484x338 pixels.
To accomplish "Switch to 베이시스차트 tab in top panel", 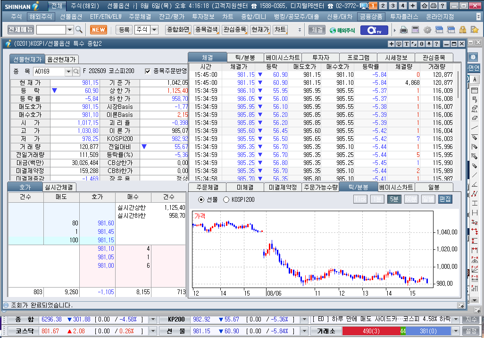I will click(x=283, y=58).
